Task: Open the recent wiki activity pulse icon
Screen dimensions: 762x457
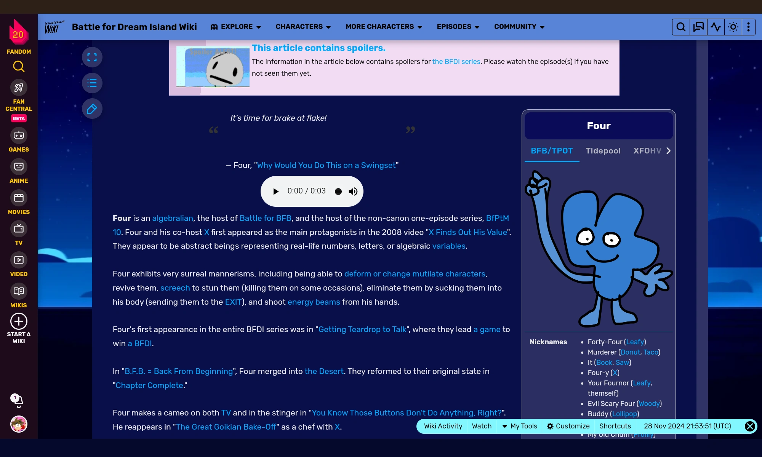Action: [716, 27]
